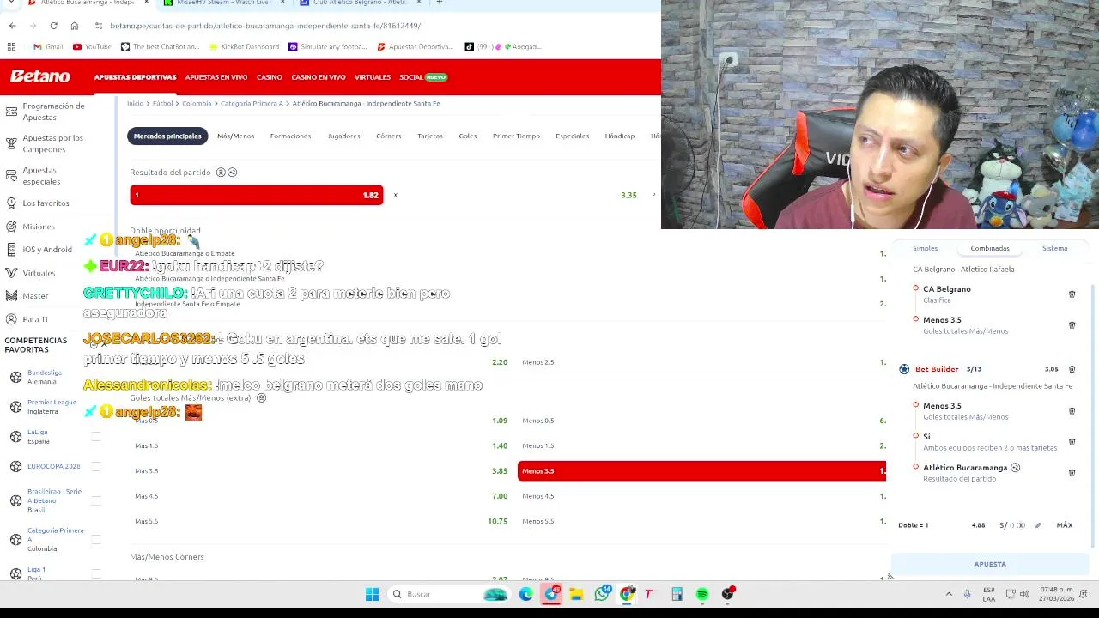
Task: Toggle the Brasileirao Serie A Betano checkbox
Action: coord(96,500)
